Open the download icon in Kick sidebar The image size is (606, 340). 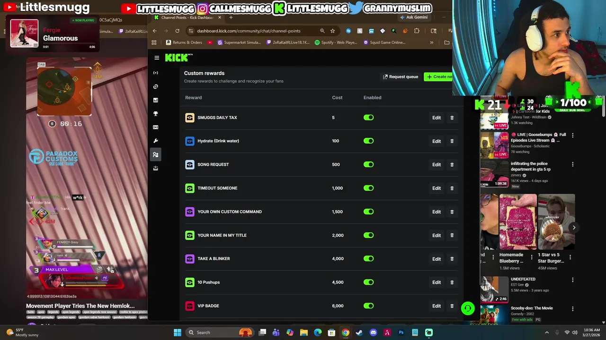pos(156,168)
